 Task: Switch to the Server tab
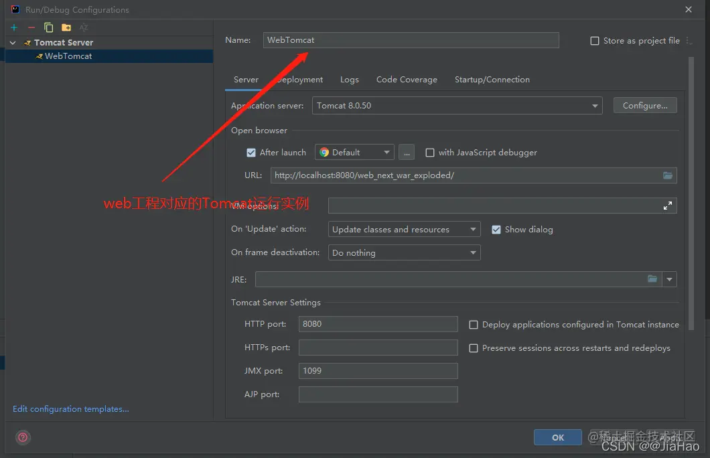tap(246, 79)
